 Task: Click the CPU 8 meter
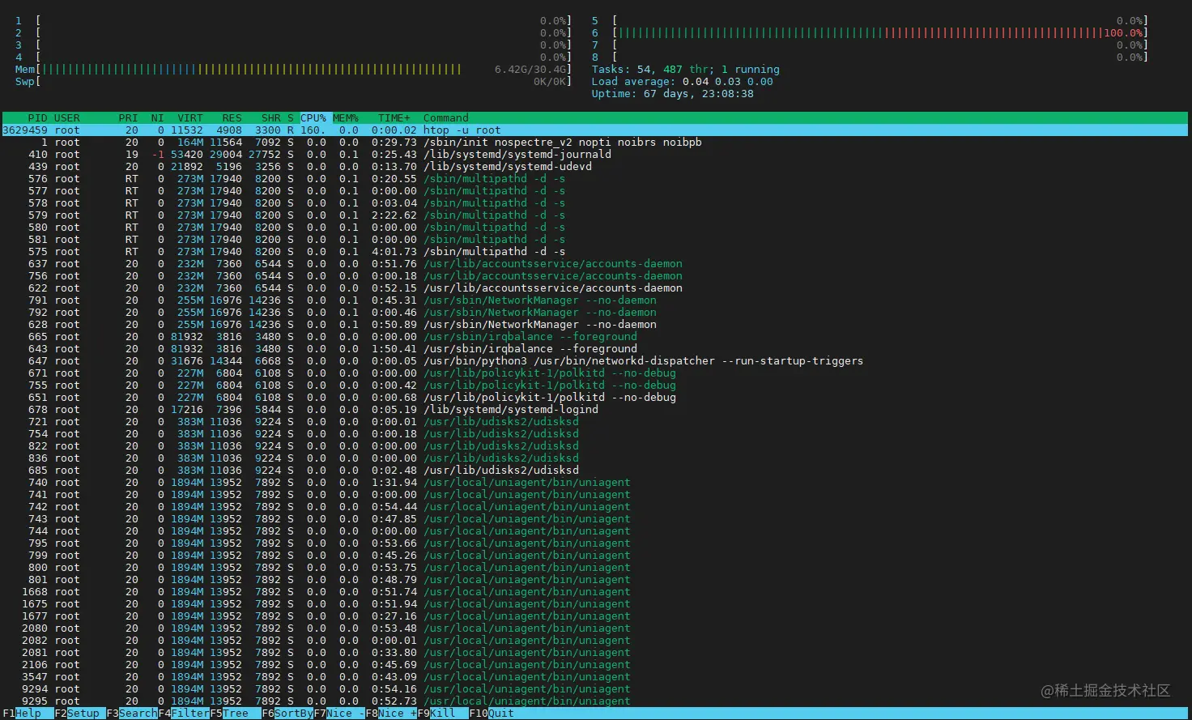click(x=870, y=58)
